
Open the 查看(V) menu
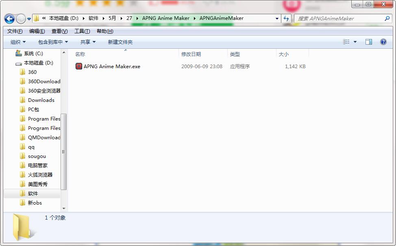click(x=60, y=31)
